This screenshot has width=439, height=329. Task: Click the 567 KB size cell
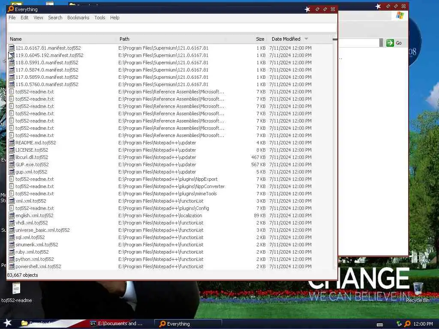pos(258,164)
